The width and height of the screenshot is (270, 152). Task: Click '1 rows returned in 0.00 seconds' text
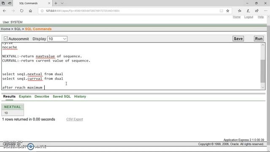tap(29, 119)
